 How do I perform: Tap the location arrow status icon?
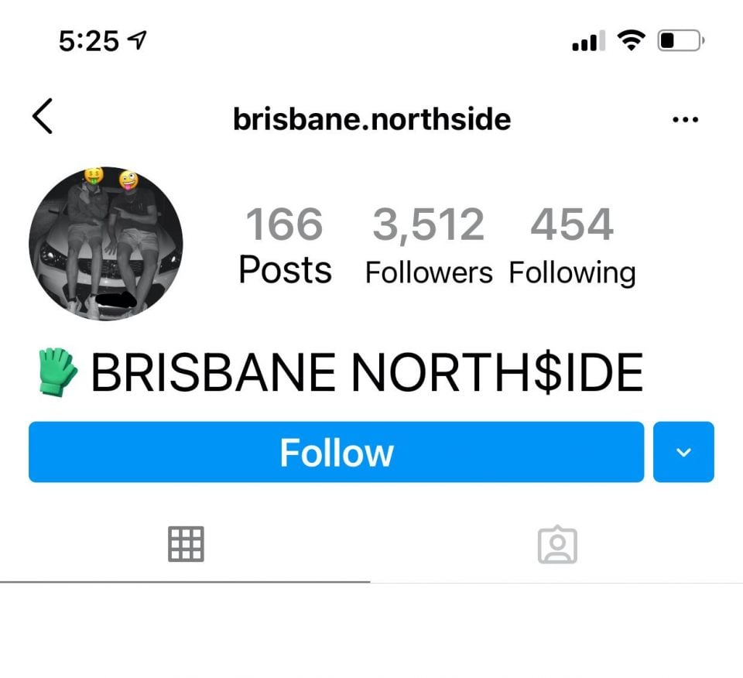point(138,40)
